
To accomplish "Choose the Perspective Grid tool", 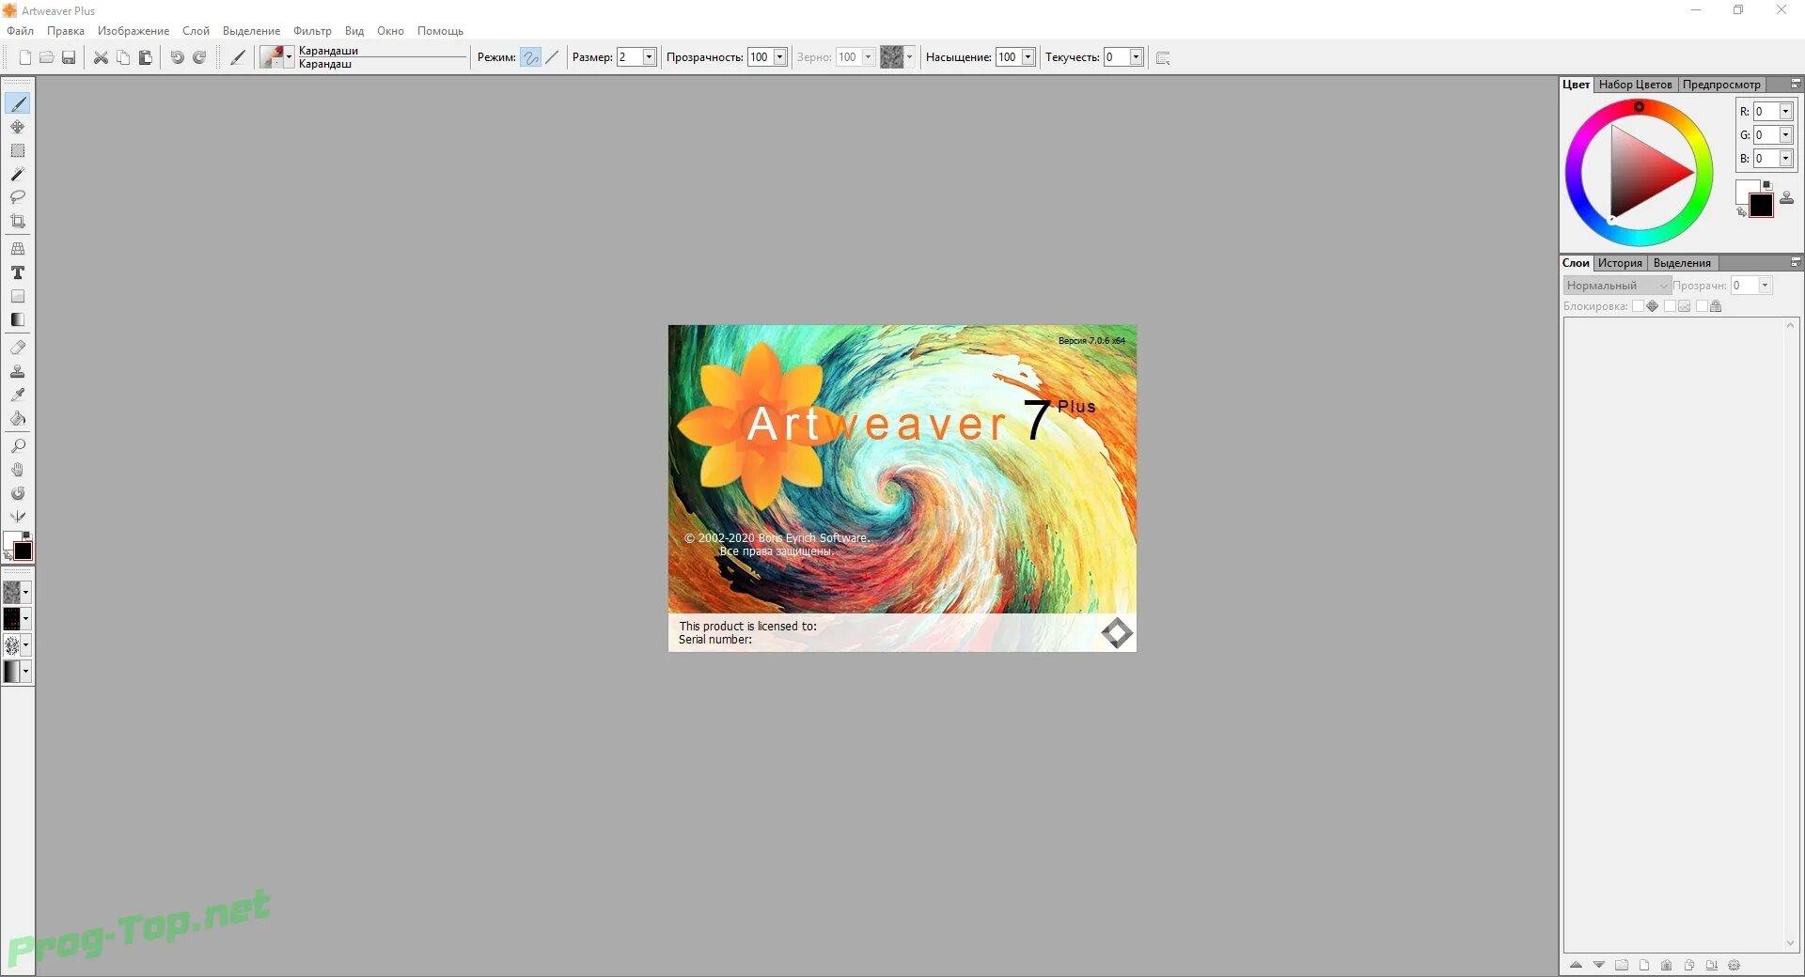I will (x=18, y=249).
